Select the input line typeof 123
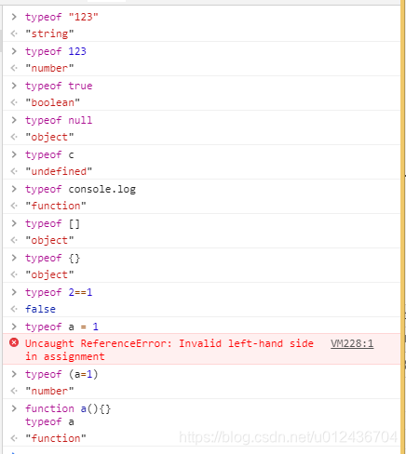 pyautogui.click(x=56, y=51)
